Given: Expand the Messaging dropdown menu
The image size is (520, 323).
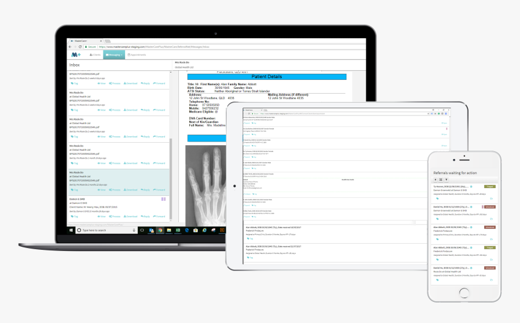Looking at the screenshot, I should (x=114, y=54).
